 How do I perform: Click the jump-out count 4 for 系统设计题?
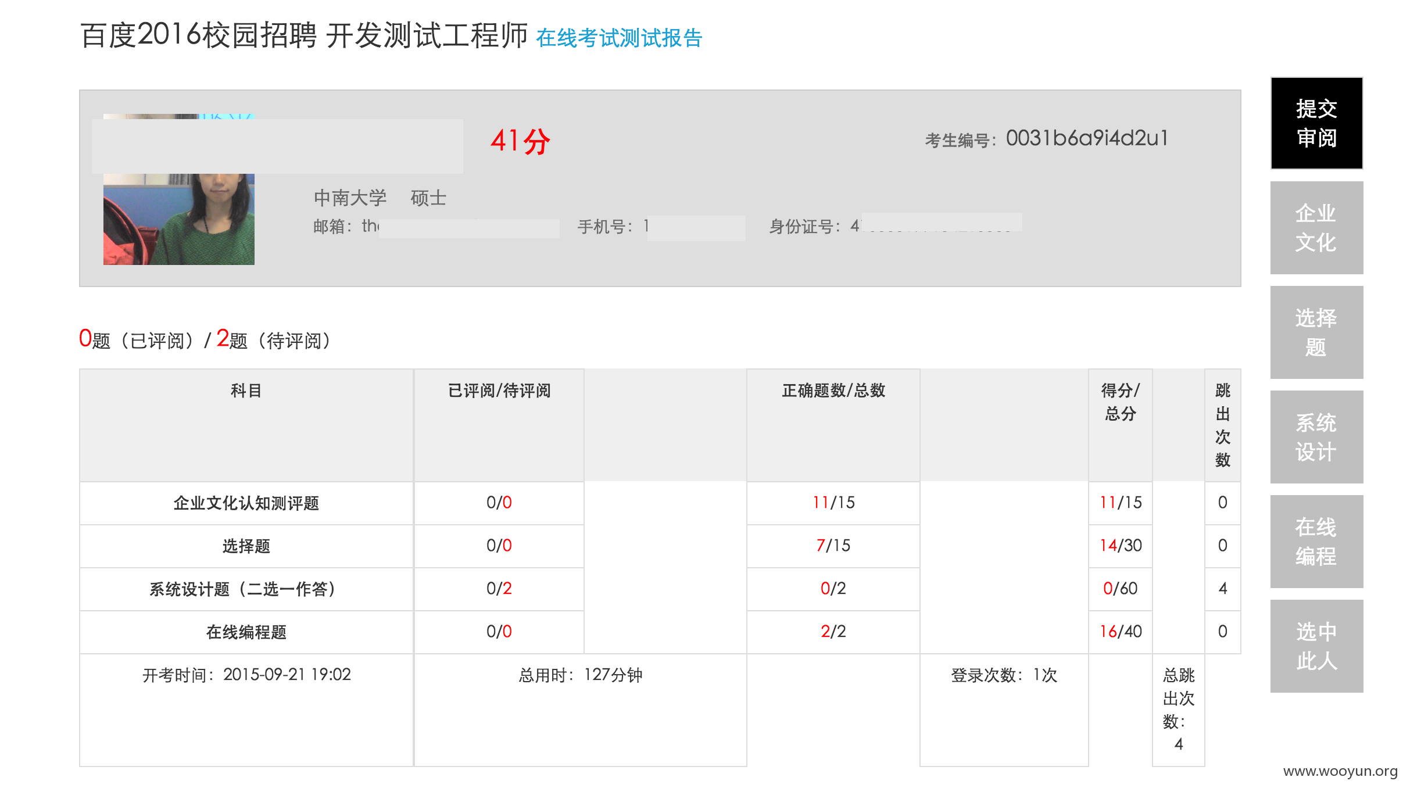pos(1223,589)
